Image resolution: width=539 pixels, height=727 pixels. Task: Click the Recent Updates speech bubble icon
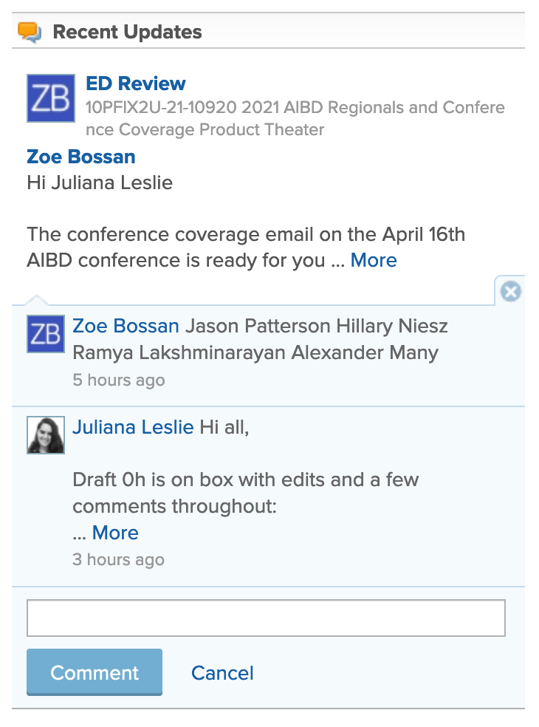30,33
